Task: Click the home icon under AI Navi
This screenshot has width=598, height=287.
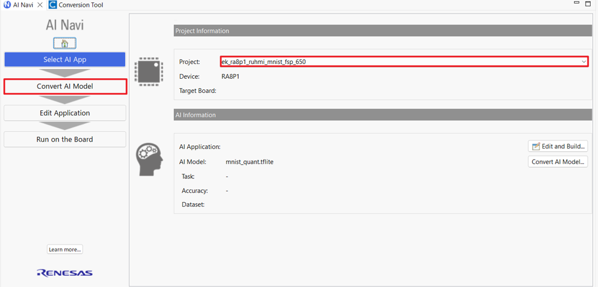Action: pos(65,44)
